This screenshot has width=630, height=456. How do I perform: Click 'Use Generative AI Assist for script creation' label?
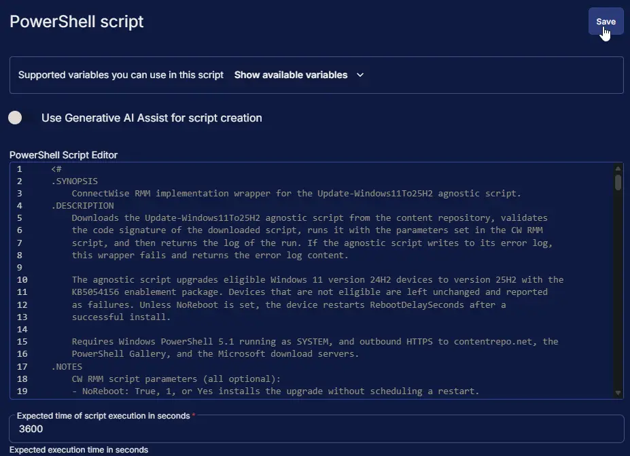[x=152, y=118]
